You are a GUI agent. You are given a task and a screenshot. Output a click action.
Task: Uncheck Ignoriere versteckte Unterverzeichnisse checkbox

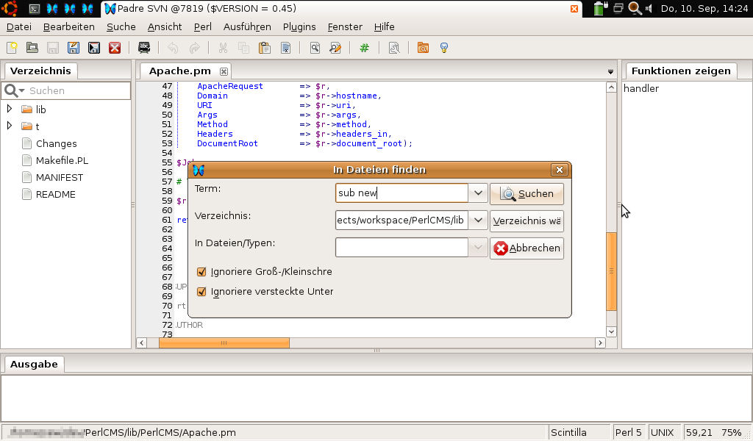(201, 292)
